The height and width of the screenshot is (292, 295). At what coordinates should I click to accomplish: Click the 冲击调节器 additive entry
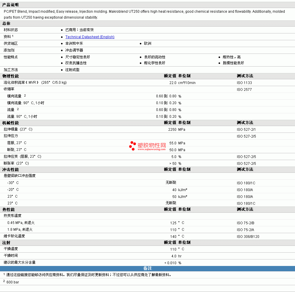(74, 50)
